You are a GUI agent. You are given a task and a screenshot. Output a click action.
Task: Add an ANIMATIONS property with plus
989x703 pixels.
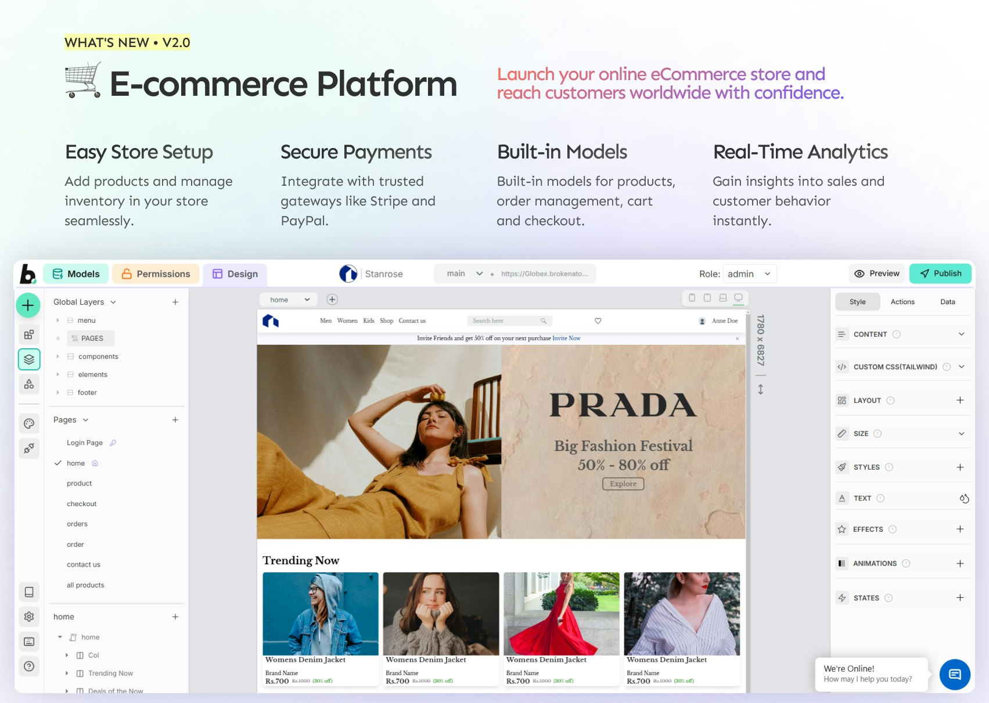[x=961, y=564]
